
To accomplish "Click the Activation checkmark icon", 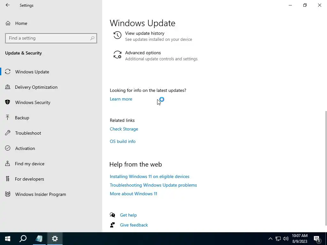I will 8,148.
